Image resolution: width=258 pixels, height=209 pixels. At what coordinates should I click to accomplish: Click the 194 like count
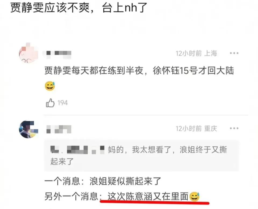[63, 103]
